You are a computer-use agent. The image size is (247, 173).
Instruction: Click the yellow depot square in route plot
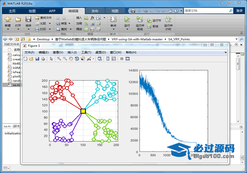click(x=83, y=111)
